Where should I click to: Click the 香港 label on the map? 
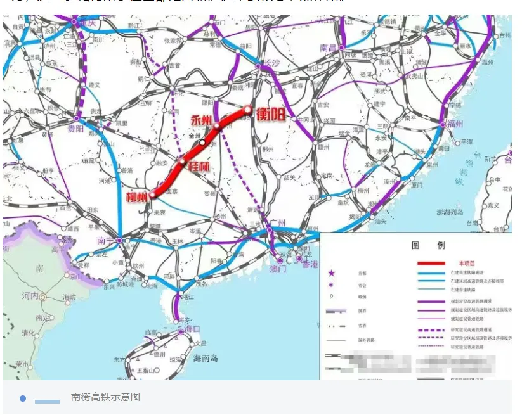[x=310, y=265]
